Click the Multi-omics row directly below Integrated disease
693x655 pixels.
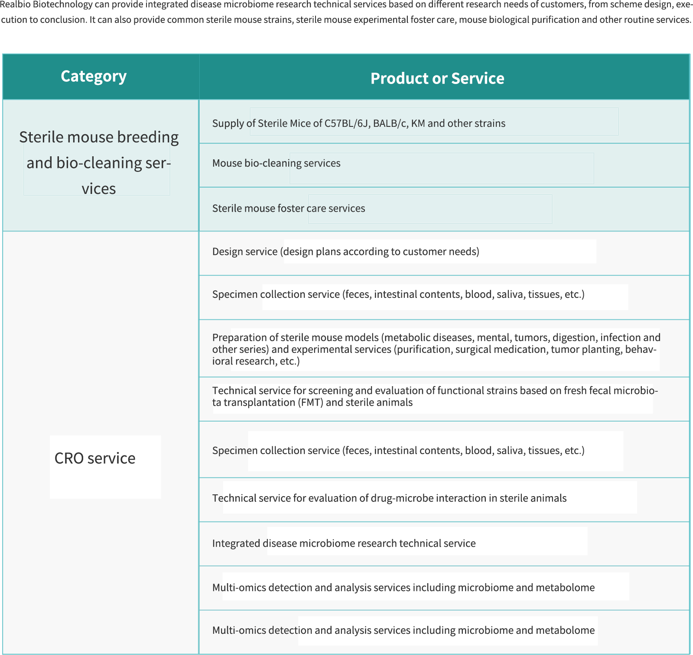coord(403,588)
